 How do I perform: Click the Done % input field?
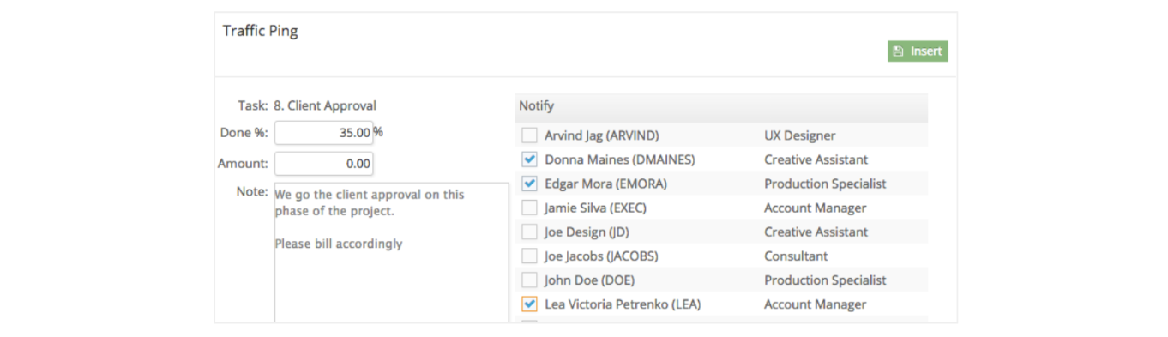click(x=323, y=133)
